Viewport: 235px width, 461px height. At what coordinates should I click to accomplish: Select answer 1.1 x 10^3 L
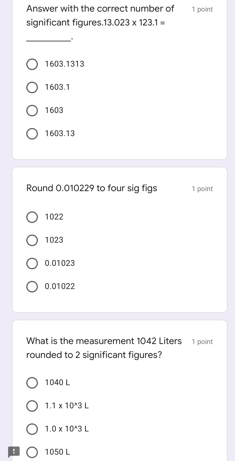pyautogui.click(x=32, y=406)
